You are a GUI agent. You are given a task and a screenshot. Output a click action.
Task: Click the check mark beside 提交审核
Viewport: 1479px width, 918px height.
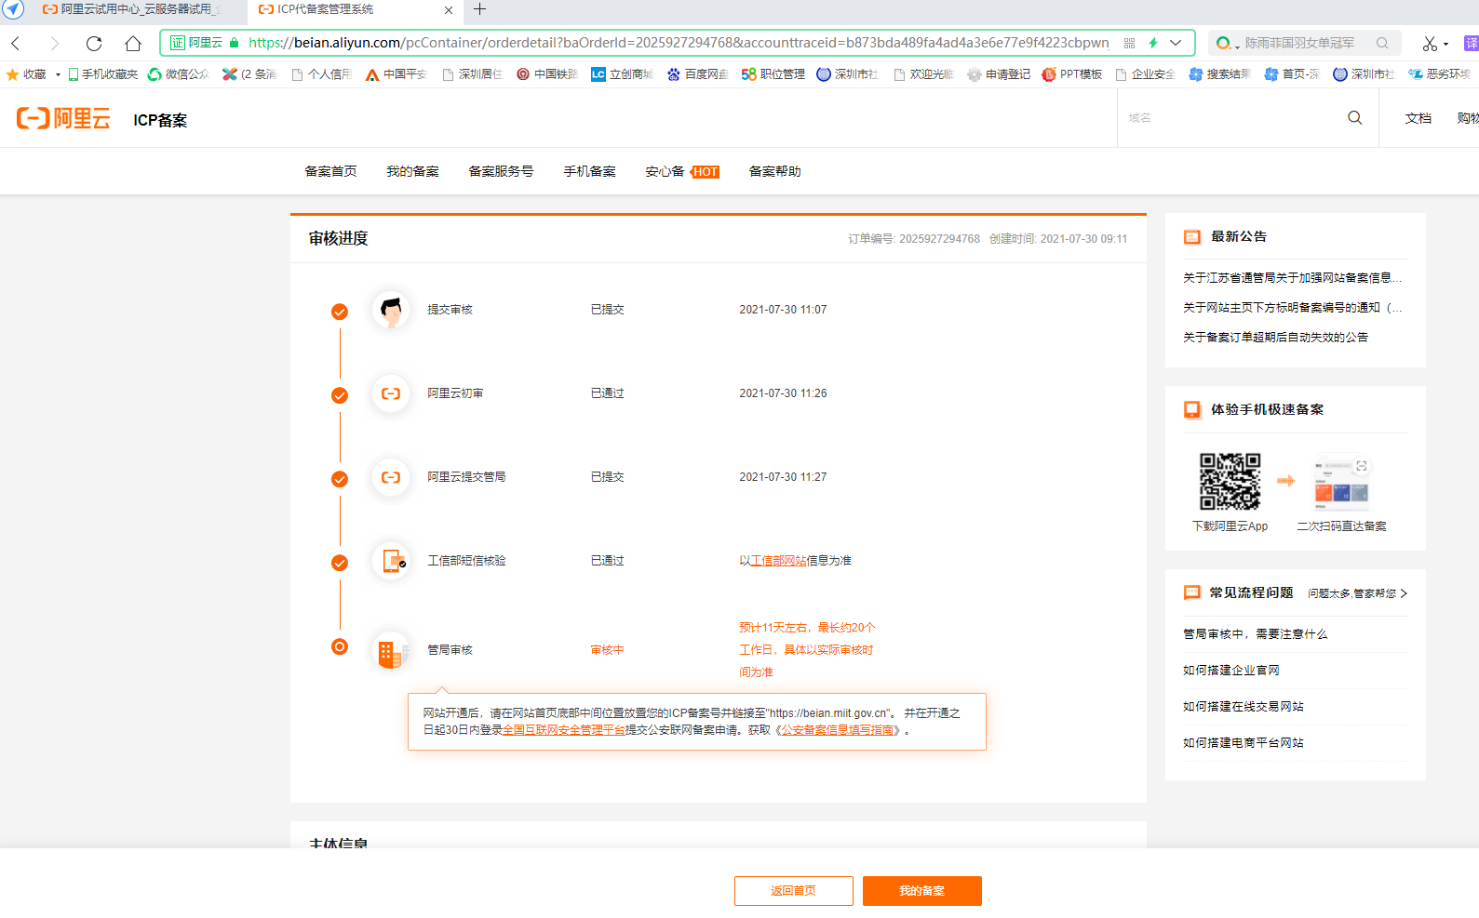tap(340, 312)
